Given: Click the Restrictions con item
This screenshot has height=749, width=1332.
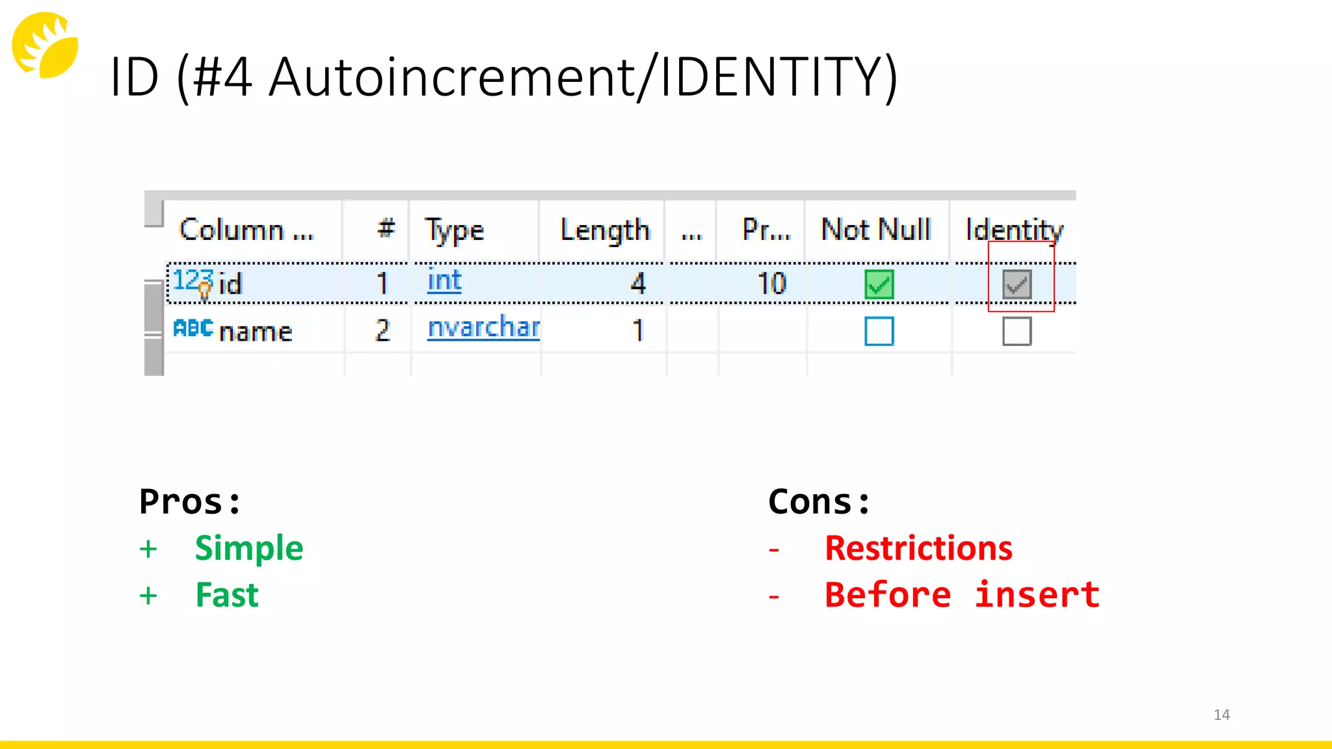Looking at the screenshot, I should coord(918,548).
